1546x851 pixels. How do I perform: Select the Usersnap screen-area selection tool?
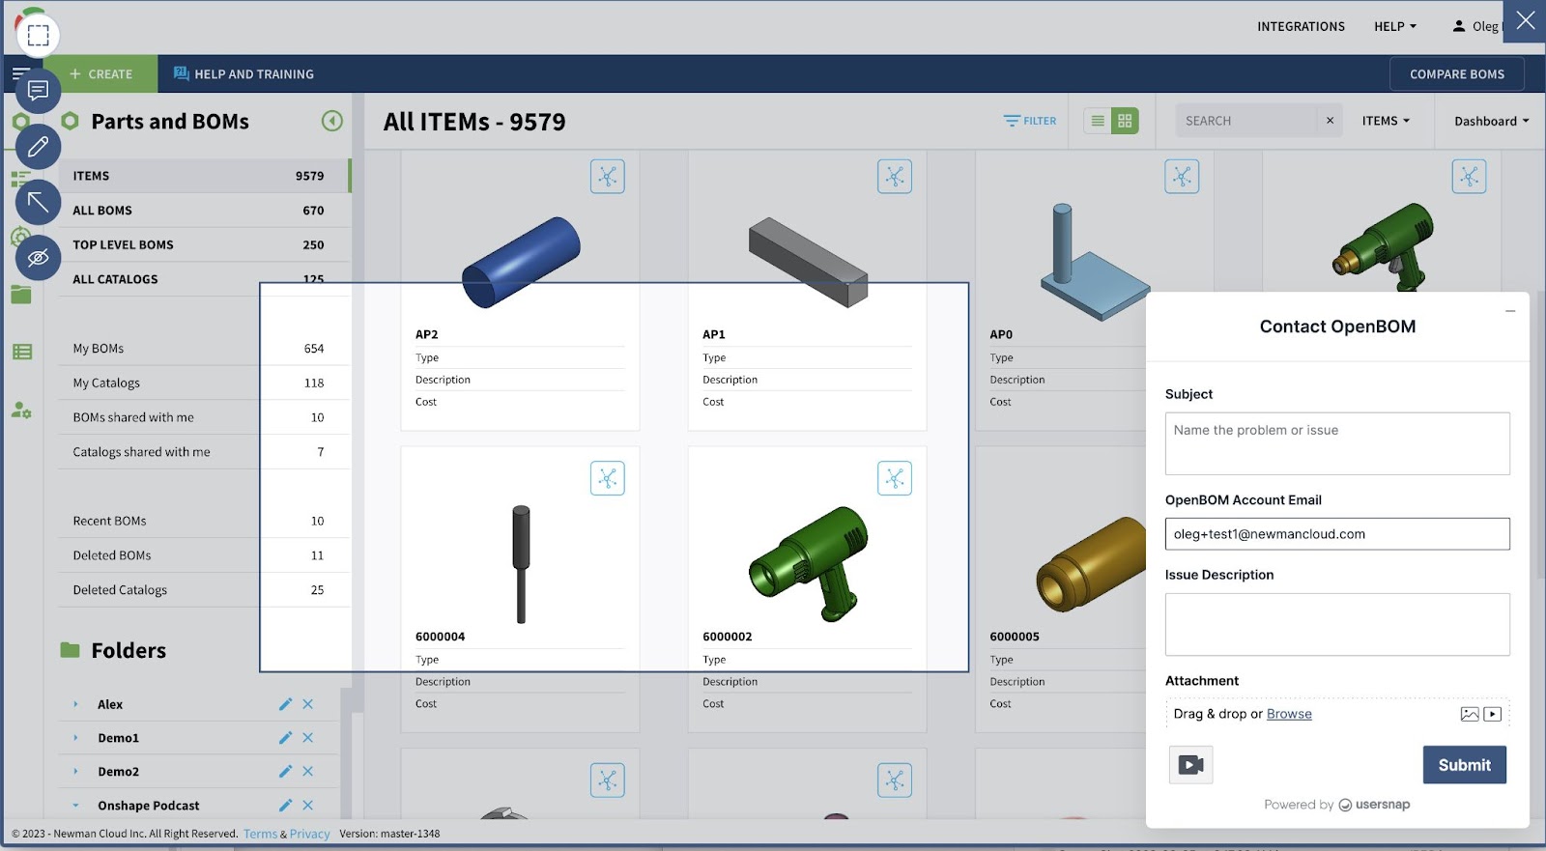pyautogui.click(x=38, y=36)
